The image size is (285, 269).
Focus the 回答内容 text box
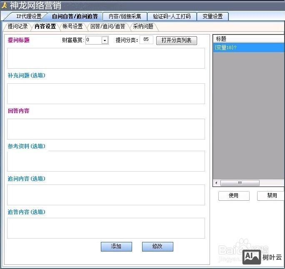tap(106, 129)
